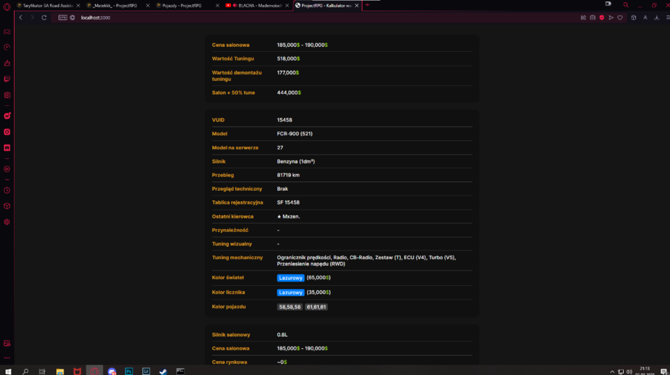Open the profile account icon

pyautogui.click(x=645, y=17)
